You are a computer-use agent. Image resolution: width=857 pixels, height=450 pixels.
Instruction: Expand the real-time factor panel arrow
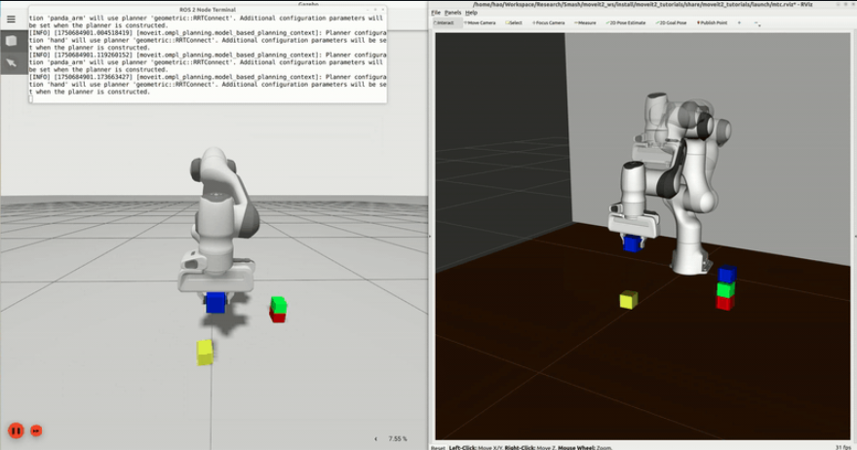tap(376, 439)
